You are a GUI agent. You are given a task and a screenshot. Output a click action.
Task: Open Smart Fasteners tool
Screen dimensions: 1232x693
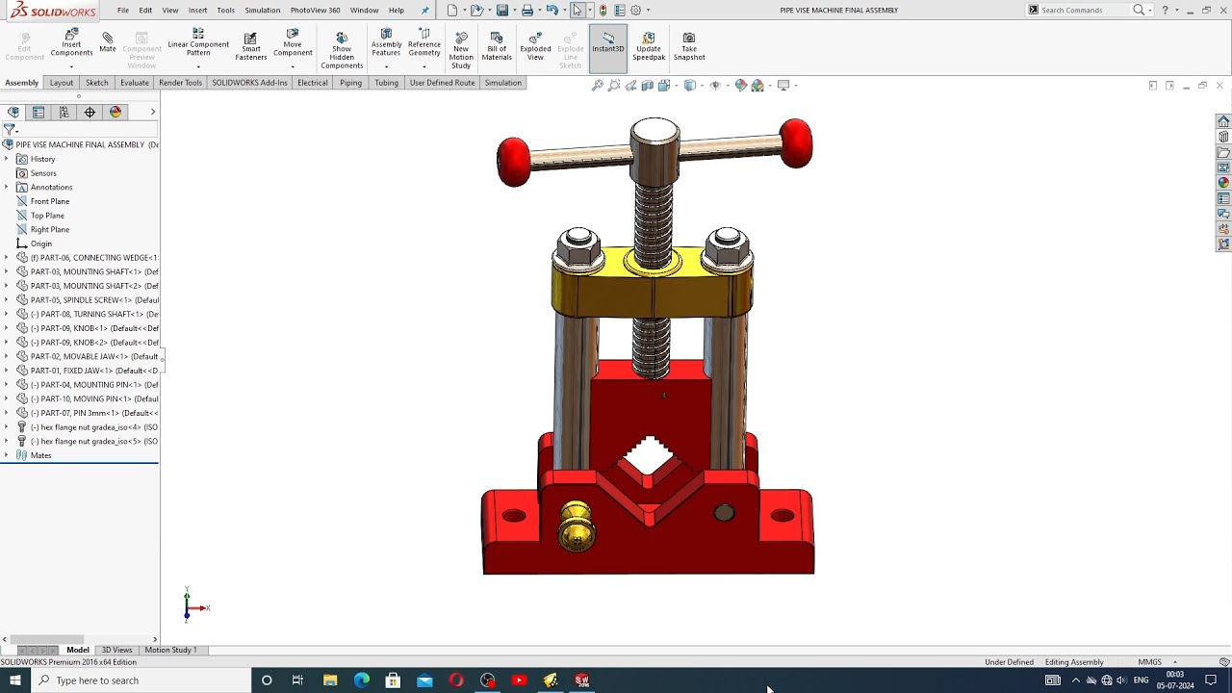pyautogui.click(x=250, y=46)
